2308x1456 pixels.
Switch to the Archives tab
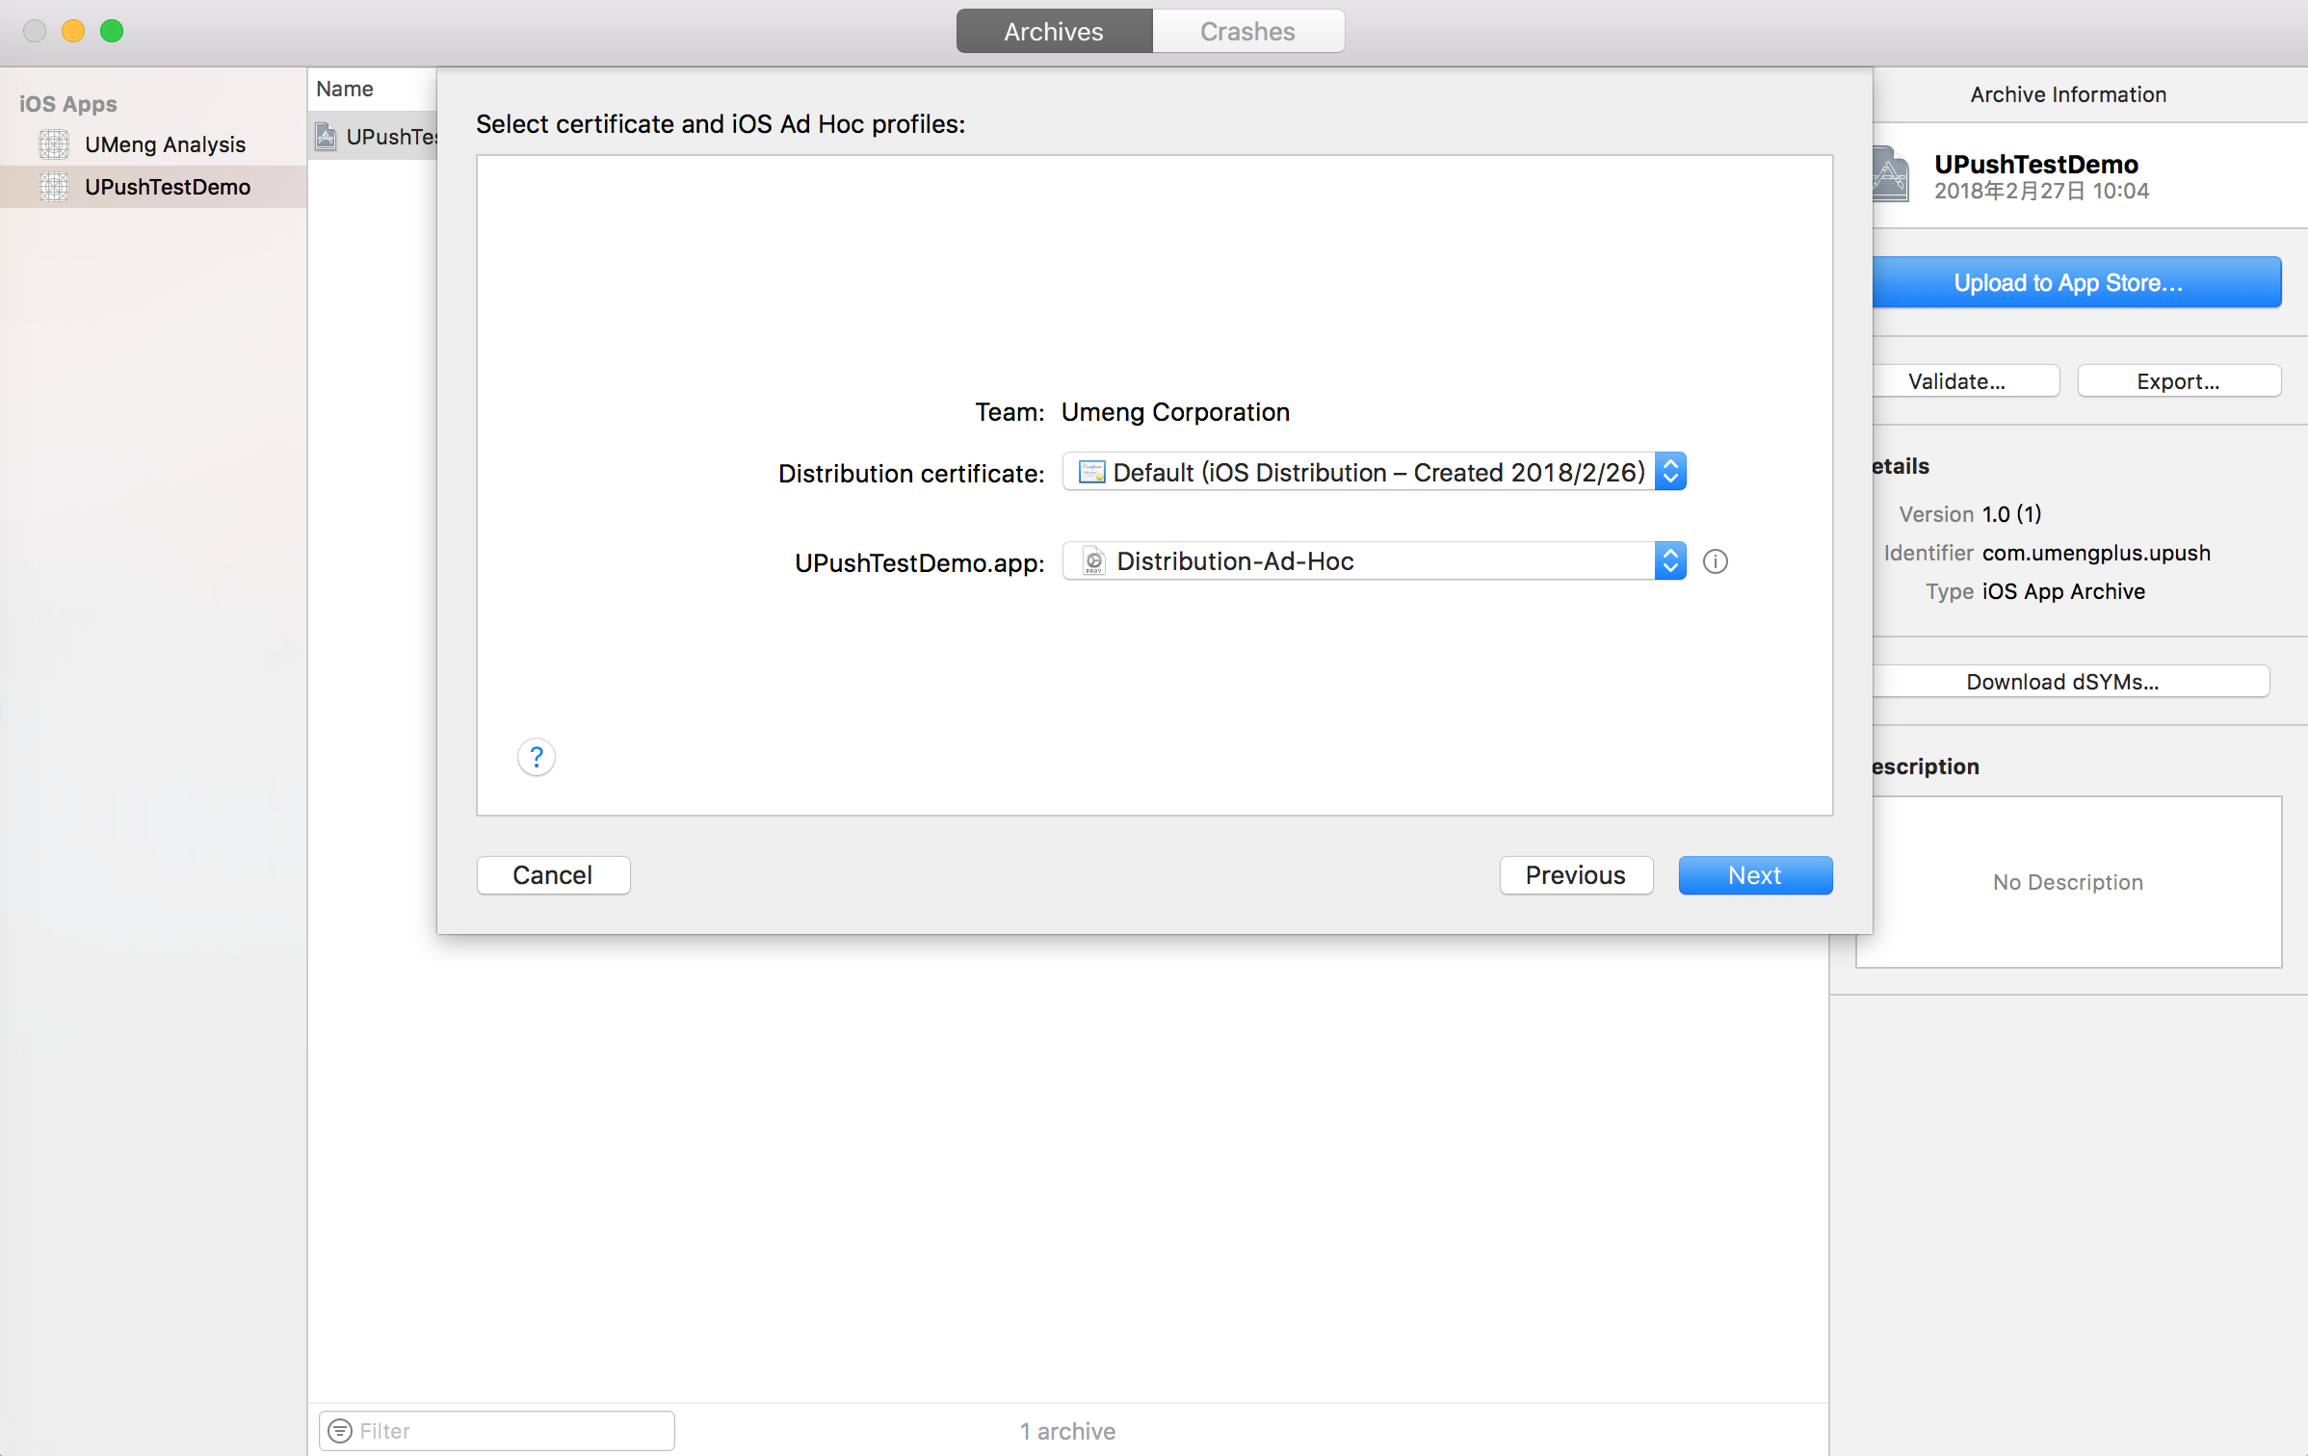pos(1054,31)
